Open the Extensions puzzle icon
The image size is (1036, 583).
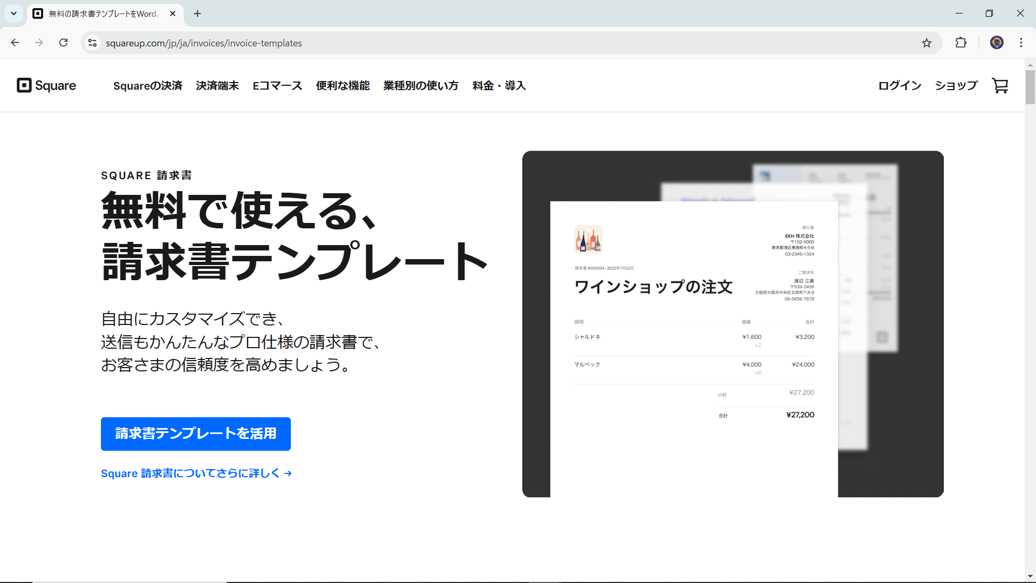961,43
